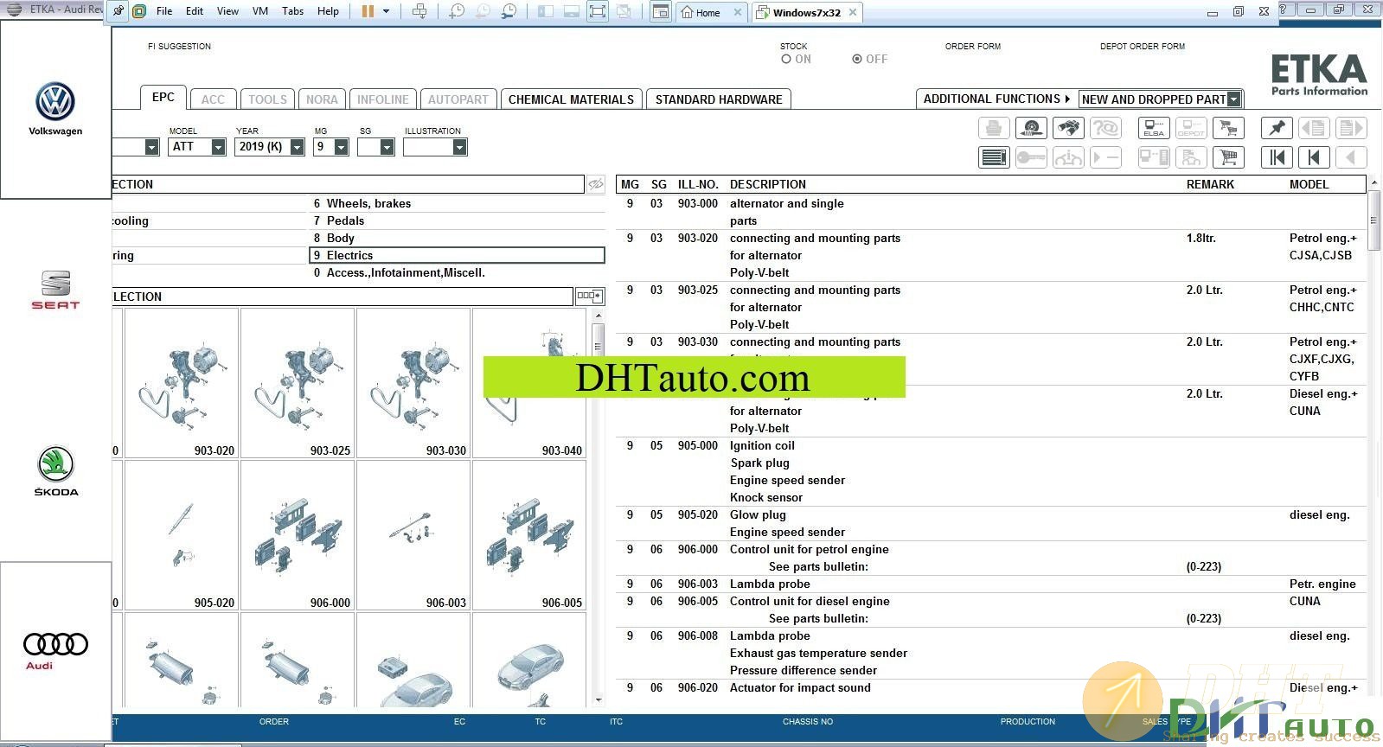
Task: Click the section hide eye icon
Action: click(x=596, y=184)
